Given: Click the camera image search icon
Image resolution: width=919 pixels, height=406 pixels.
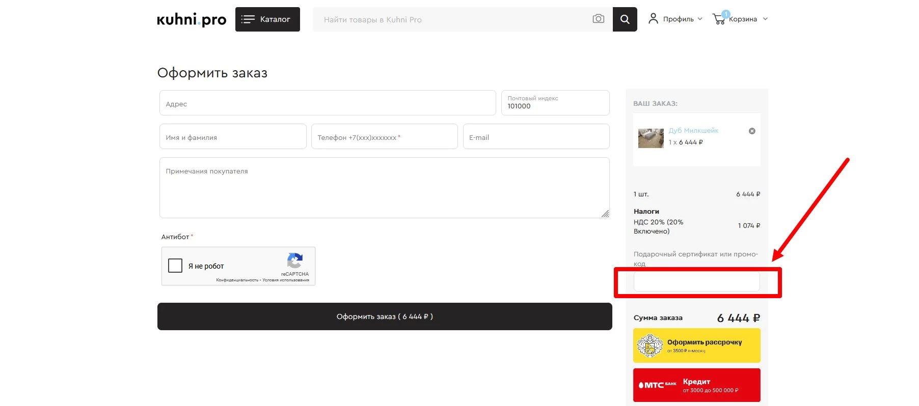Looking at the screenshot, I should pyautogui.click(x=598, y=19).
